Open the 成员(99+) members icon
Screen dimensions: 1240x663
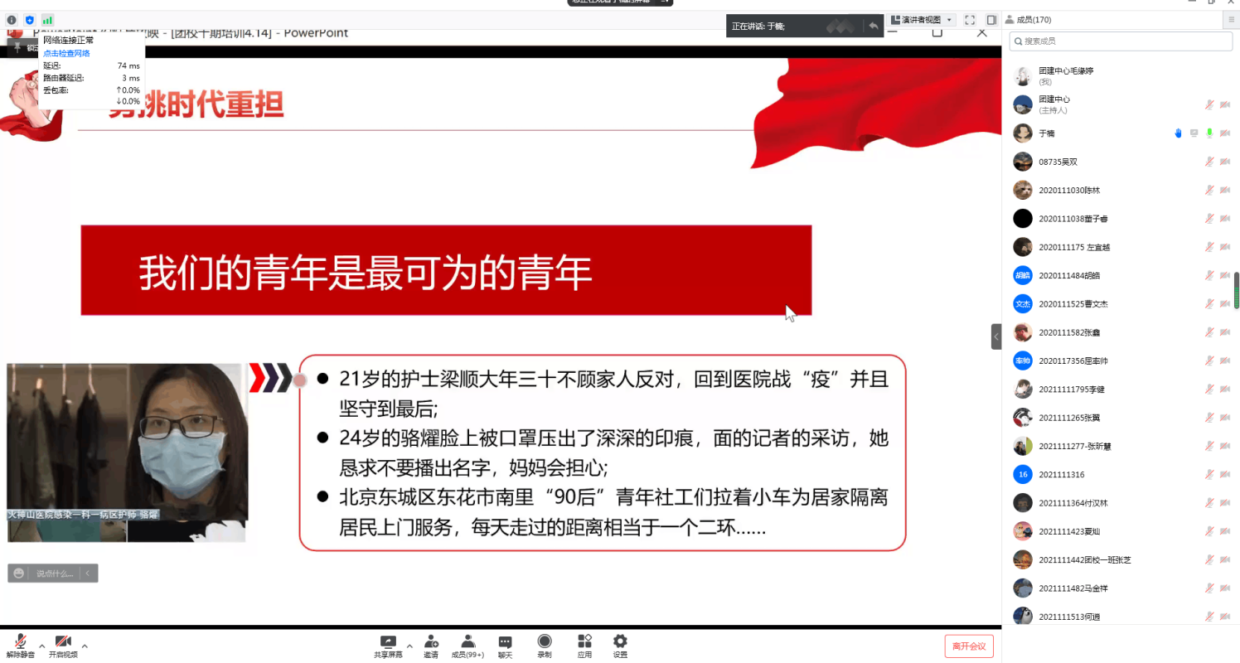click(467, 645)
